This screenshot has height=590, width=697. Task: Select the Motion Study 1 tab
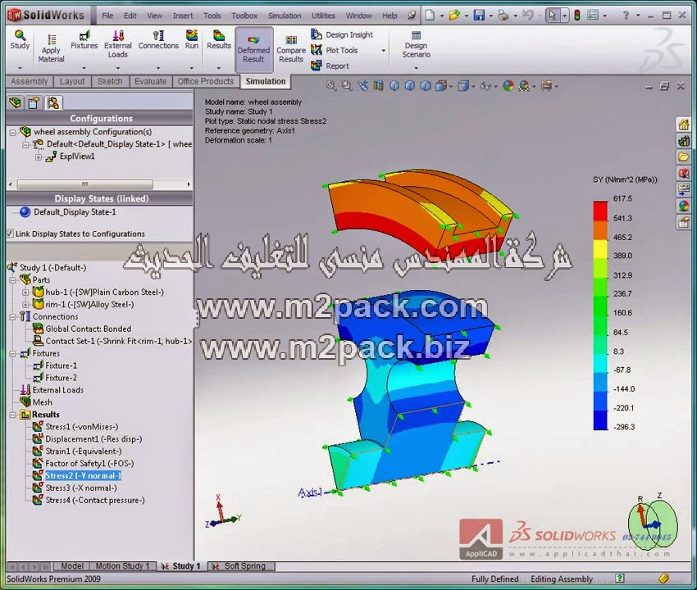click(123, 566)
